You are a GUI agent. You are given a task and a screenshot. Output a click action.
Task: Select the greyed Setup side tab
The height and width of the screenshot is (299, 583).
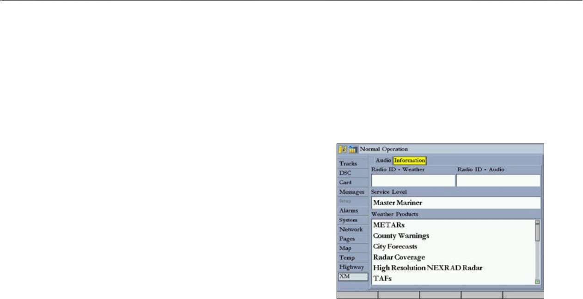(352, 201)
